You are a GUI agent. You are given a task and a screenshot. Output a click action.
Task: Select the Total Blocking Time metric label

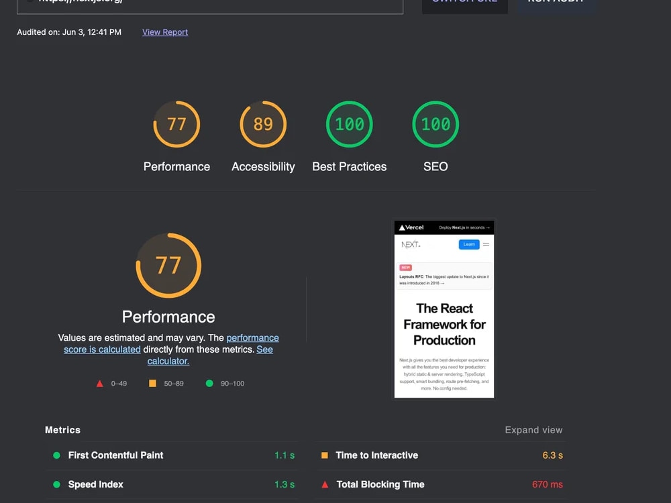[x=380, y=485]
